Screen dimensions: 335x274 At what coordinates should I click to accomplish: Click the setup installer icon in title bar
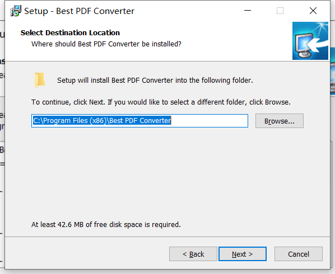tap(16, 11)
